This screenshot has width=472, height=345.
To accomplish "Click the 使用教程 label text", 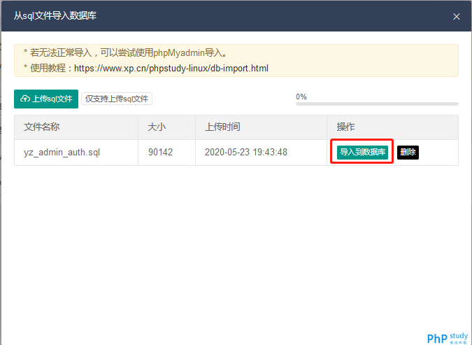I will tap(48, 68).
